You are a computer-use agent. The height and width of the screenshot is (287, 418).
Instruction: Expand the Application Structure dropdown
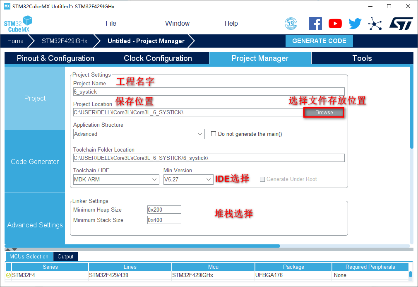(x=200, y=134)
